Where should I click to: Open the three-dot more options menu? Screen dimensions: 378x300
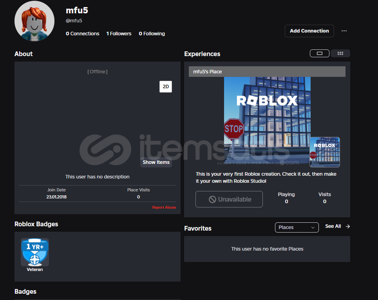pos(344,31)
